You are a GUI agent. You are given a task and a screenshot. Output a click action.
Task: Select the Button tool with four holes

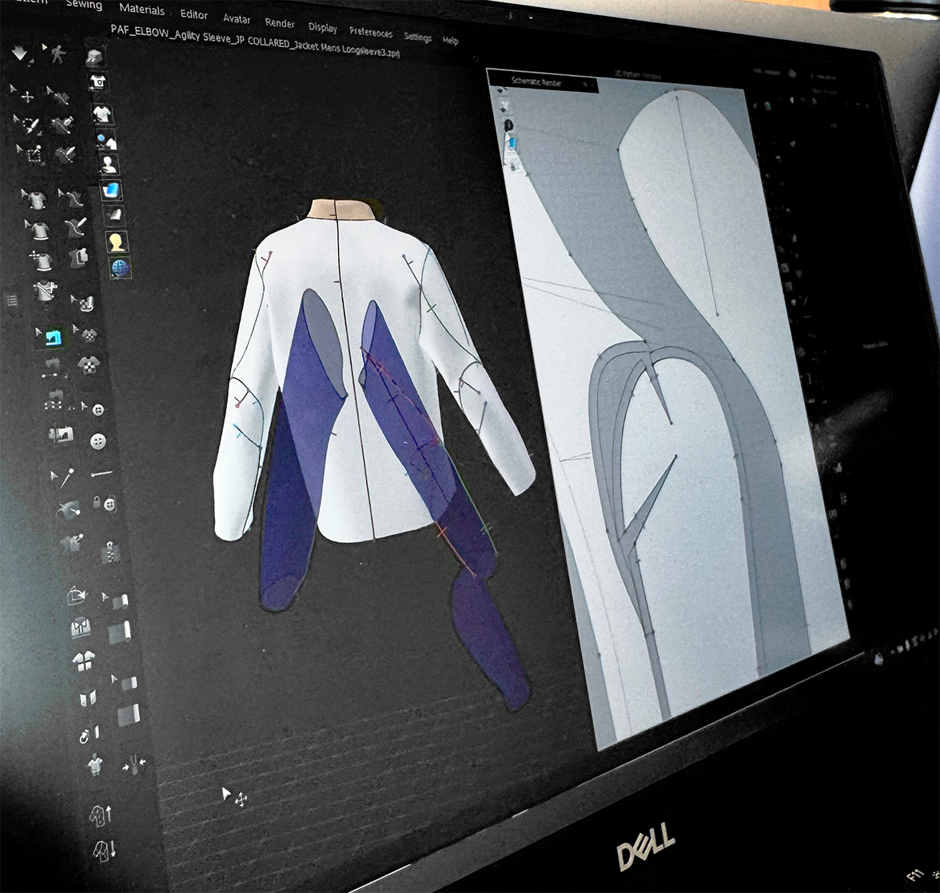pyautogui.click(x=98, y=443)
